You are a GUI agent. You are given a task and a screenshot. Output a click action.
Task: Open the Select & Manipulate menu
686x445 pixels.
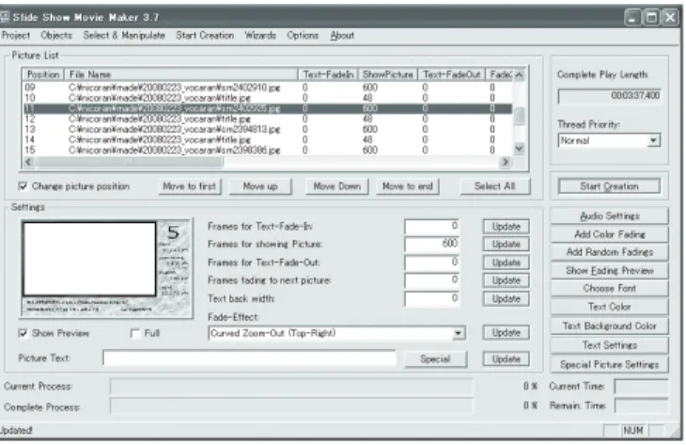pyautogui.click(x=124, y=36)
